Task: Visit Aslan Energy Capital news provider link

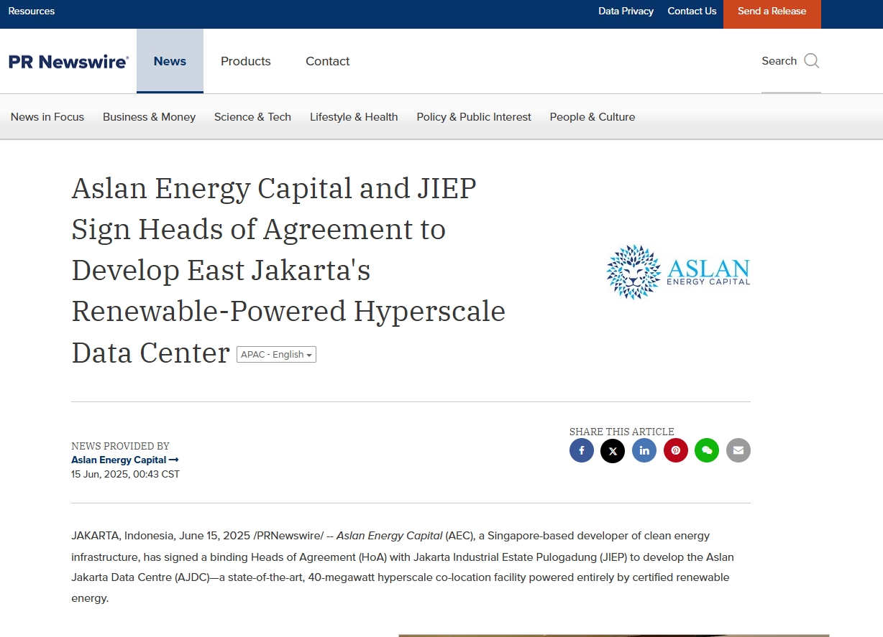Action: (x=125, y=460)
